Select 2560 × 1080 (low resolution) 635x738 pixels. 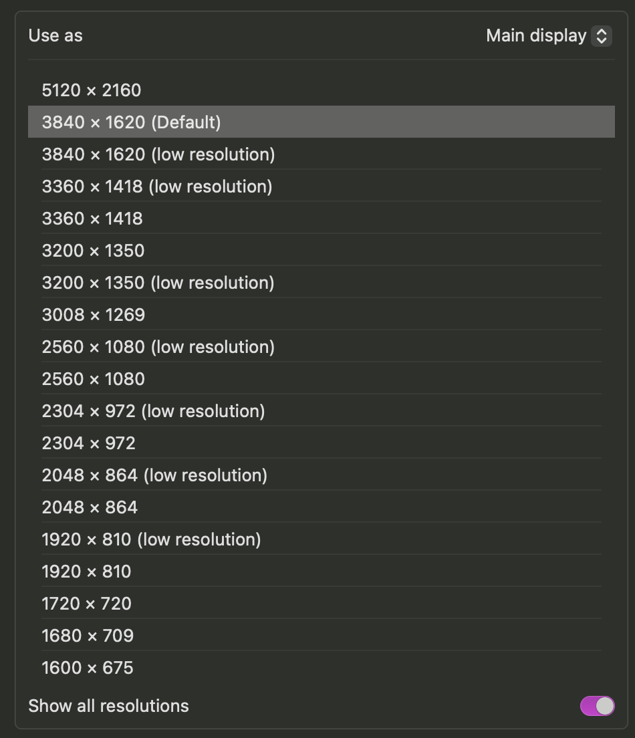pyautogui.click(x=158, y=347)
